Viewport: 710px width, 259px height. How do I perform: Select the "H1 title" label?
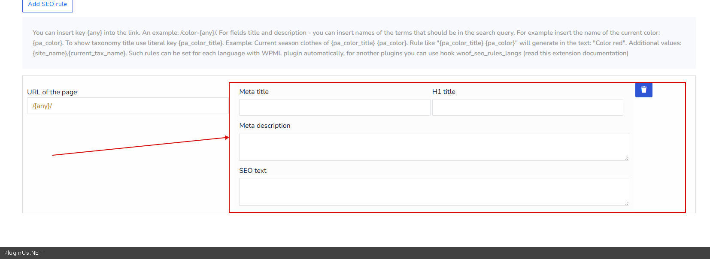443,92
